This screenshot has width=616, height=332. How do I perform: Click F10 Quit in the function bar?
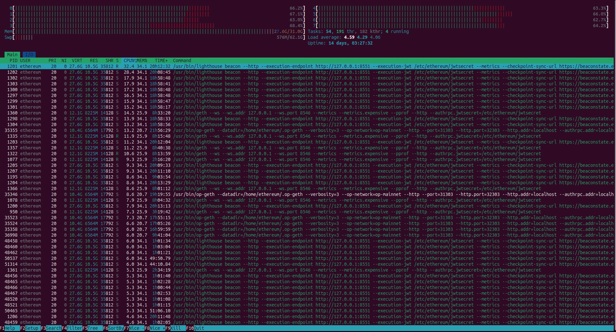pyautogui.click(x=196, y=328)
